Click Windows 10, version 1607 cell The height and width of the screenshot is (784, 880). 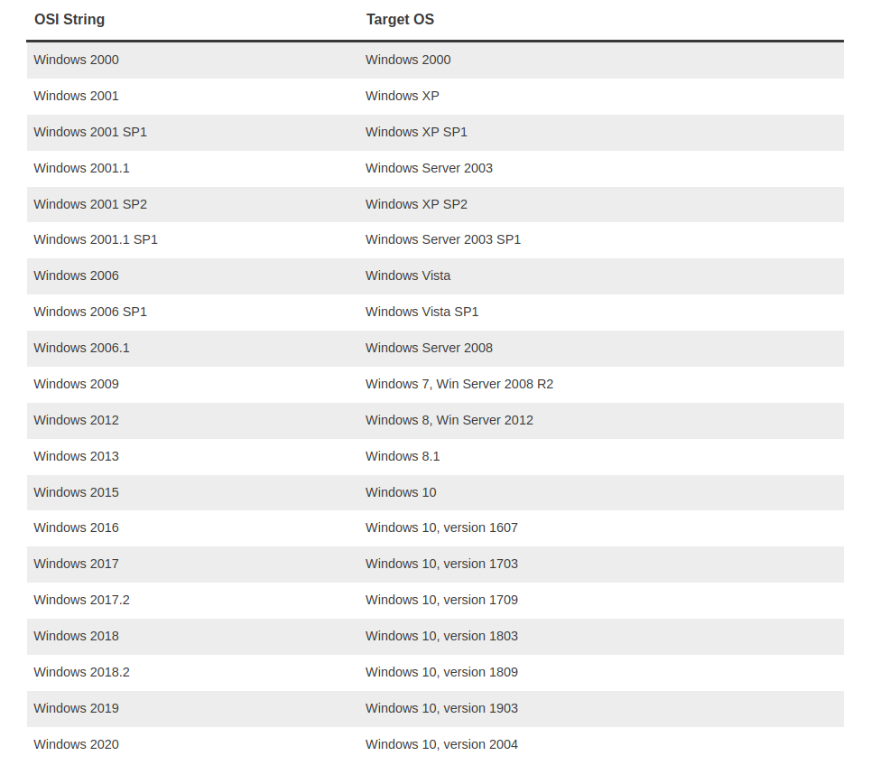point(441,527)
